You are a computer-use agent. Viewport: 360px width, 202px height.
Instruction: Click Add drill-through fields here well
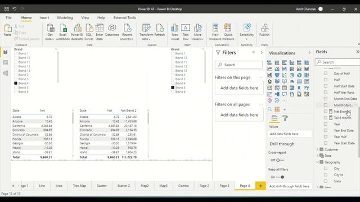289,186
